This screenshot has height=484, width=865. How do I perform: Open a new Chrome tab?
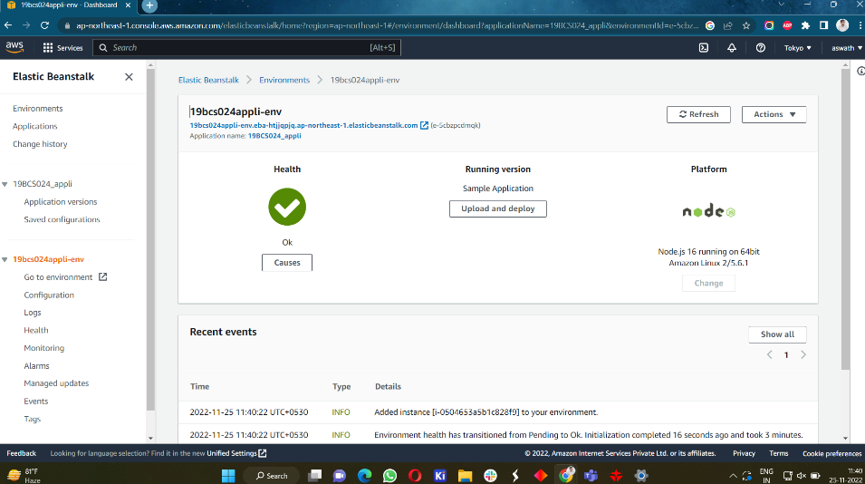tap(149, 5)
